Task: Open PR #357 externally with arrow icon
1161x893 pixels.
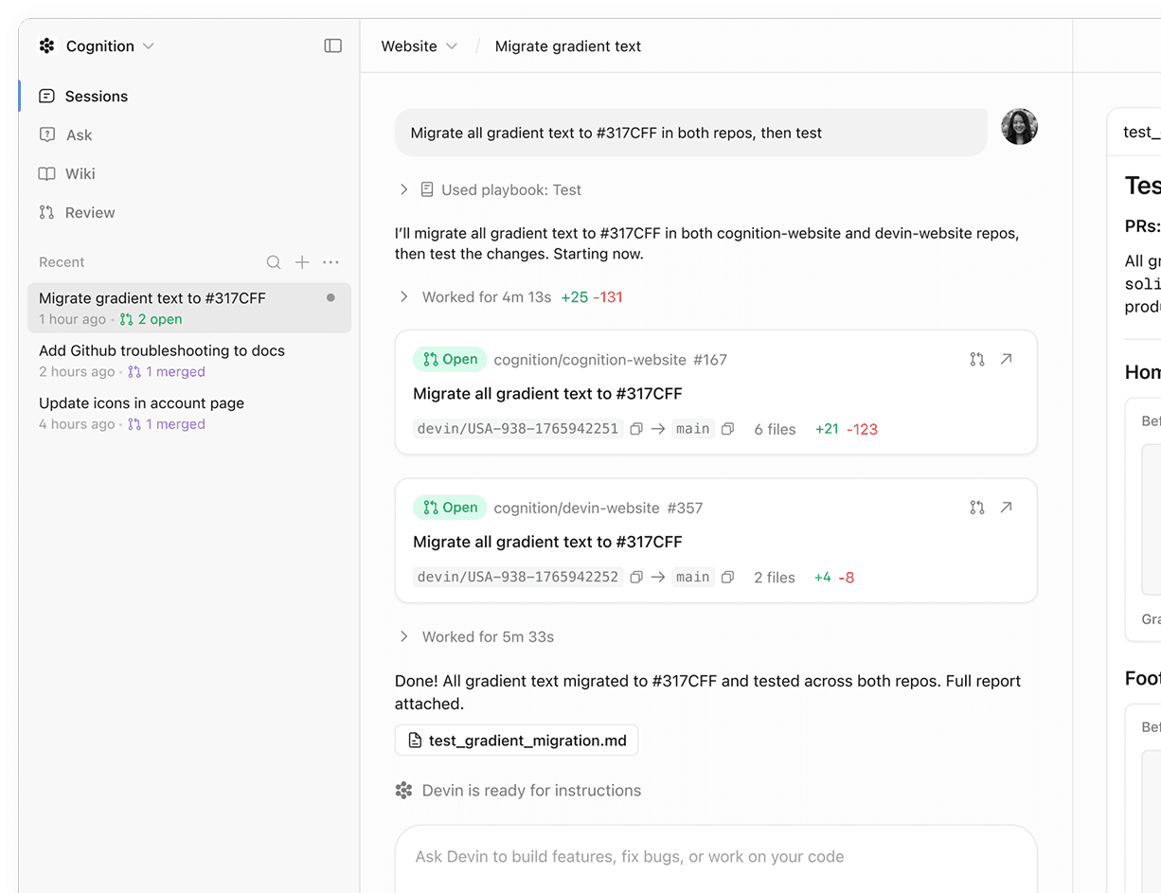Action: 1007,508
